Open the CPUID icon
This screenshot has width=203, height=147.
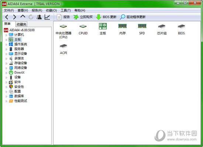(x=83, y=27)
